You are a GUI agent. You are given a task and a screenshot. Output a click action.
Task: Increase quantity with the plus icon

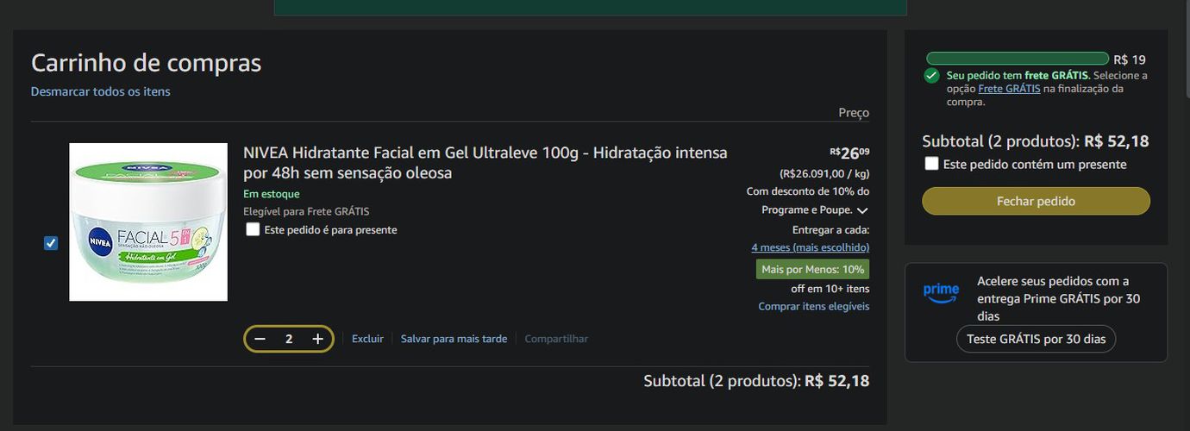point(317,339)
